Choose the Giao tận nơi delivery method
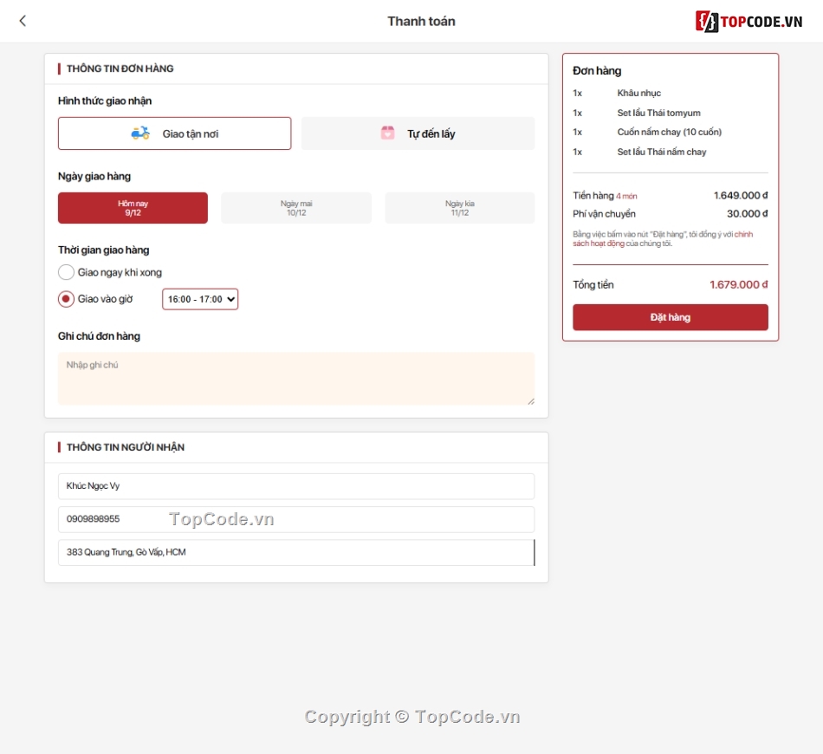This screenshot has height=754, width=823. tap(174, 133)
